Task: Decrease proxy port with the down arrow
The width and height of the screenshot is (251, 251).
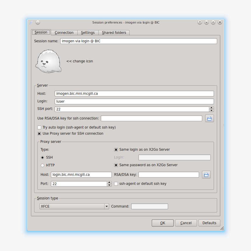Action: pyautogui.click(x=109, y=185)
